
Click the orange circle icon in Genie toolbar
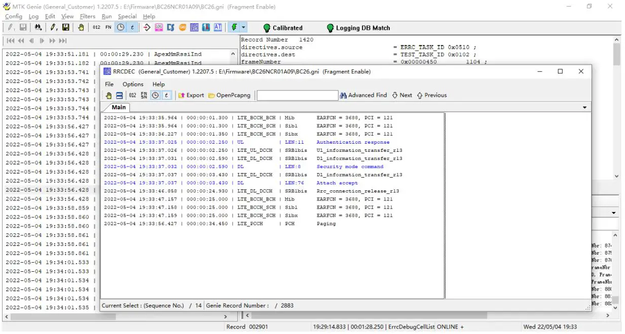[182, 27]
